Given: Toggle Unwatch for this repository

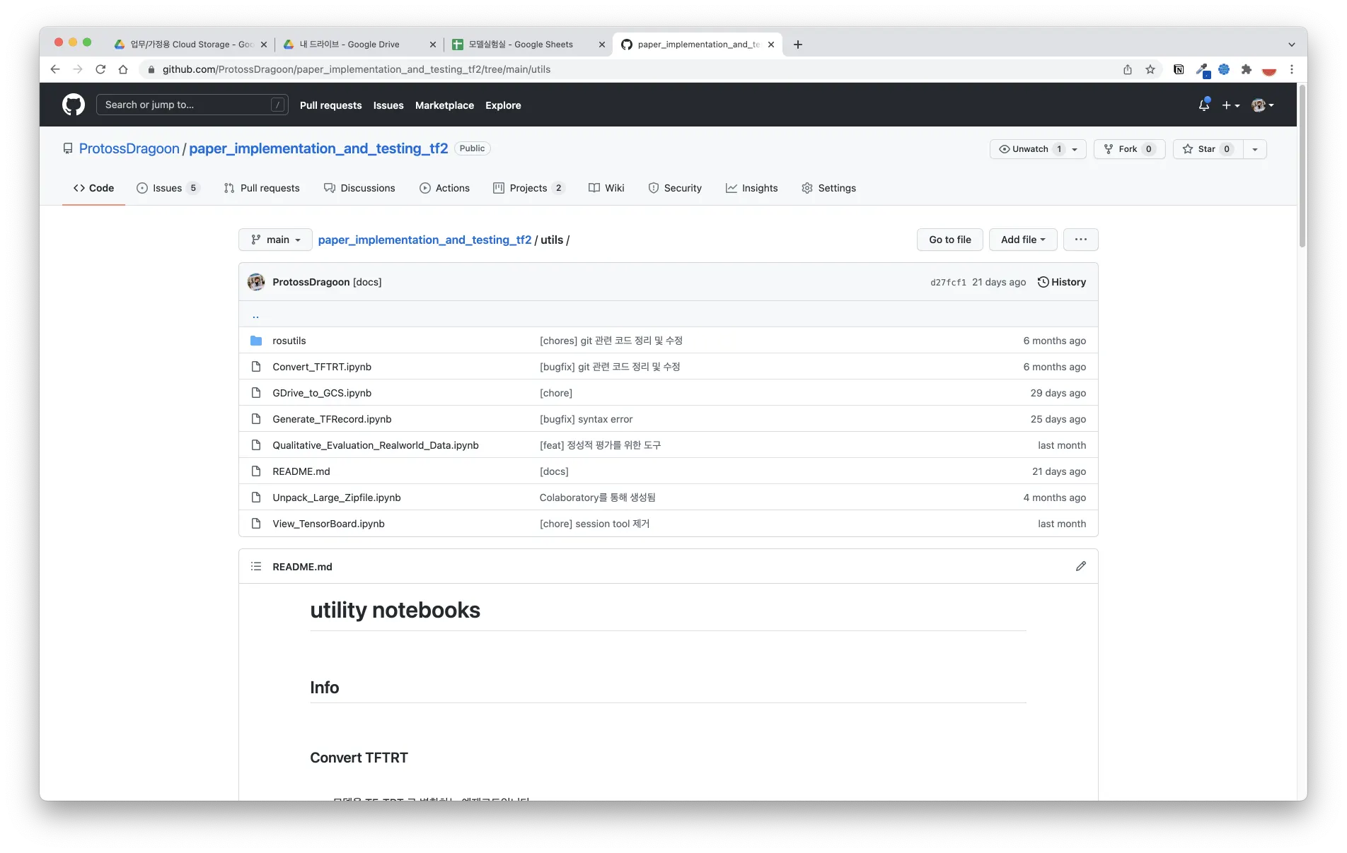Looking at the screenshot, I should [x=1037, y=149].
